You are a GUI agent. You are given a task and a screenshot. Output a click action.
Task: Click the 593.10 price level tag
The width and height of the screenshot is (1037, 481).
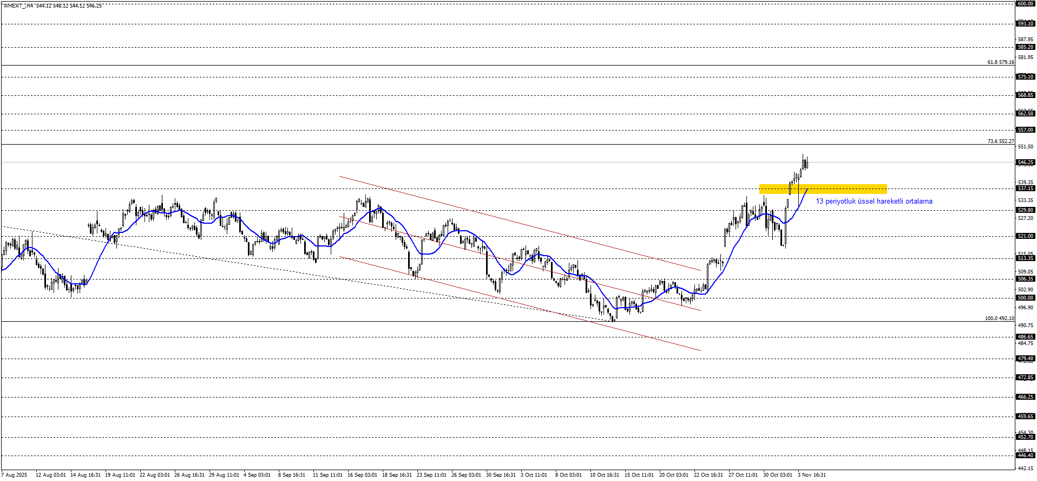click(x=1025, y=24)
